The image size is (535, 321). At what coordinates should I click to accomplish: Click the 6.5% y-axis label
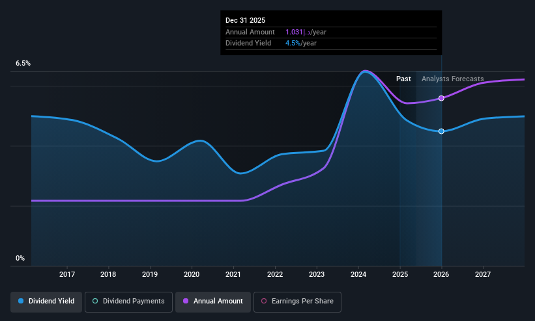tap(23, 63)
